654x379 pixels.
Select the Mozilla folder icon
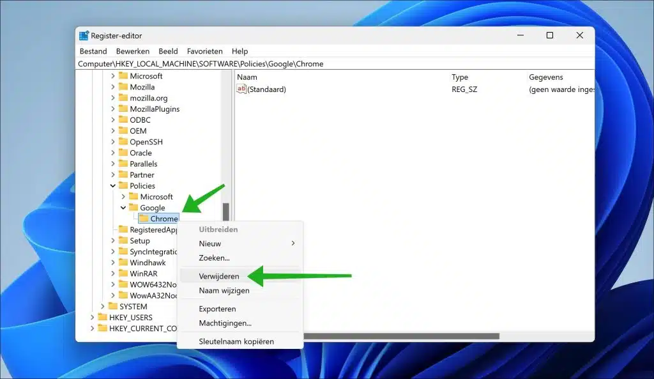(123, 86)
